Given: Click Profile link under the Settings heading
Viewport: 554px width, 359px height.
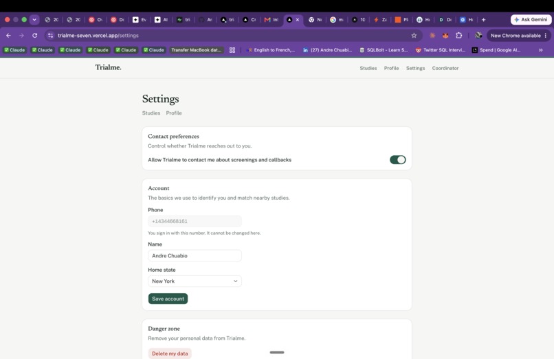Looking at the screenshot, I should (x=174, y=113).
